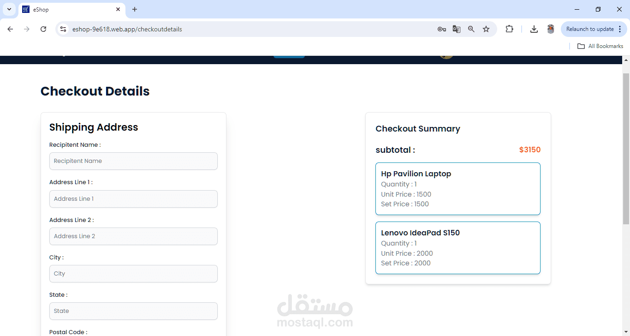Open Chrome three-dot menu
630x336 pixels.
pos(620,29)
